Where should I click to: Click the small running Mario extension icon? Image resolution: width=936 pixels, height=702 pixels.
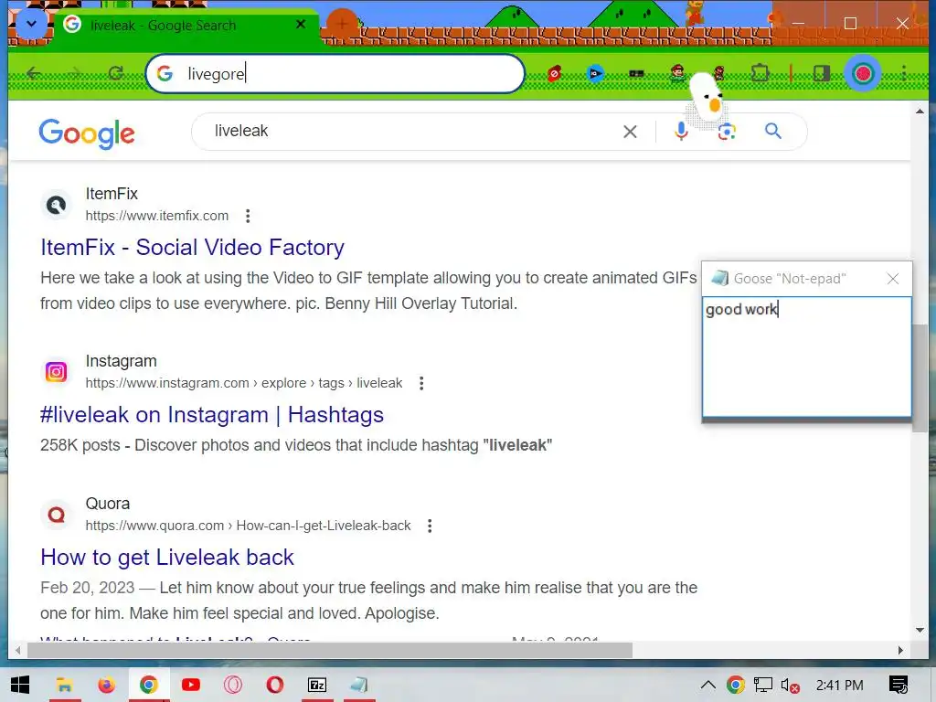719,73
